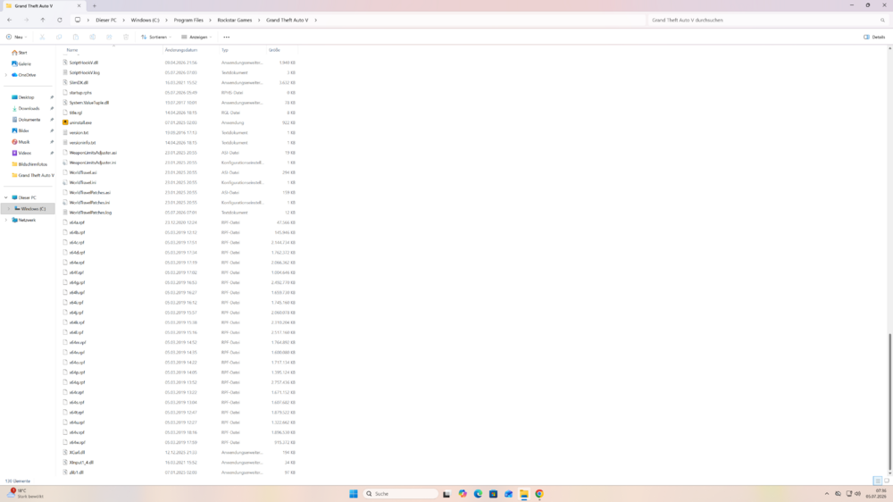Open Google Chrome from the taskbar
This screenshot has height=502, width=893.
coord(539,494)
